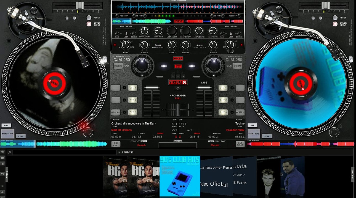The image size is (356, 198).
Task: Click right turntable COVER IN/OUT button
Action: coord(335,24)
